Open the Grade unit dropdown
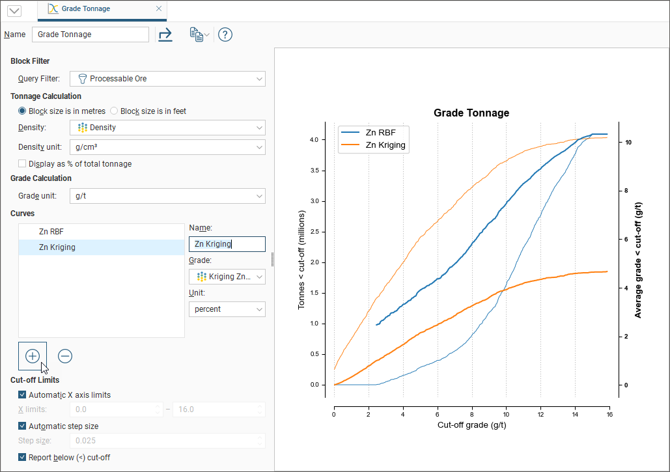670x472 pixels. [x=168, y=195]
